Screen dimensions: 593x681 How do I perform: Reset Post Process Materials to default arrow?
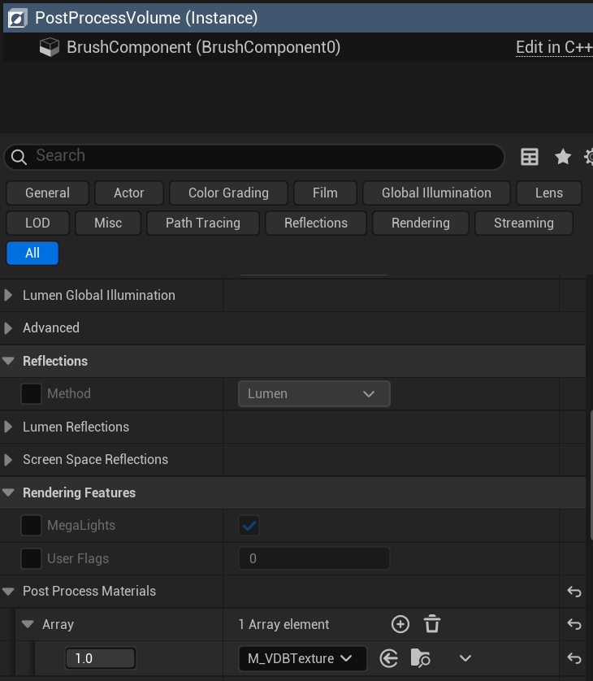pos(574,592)
